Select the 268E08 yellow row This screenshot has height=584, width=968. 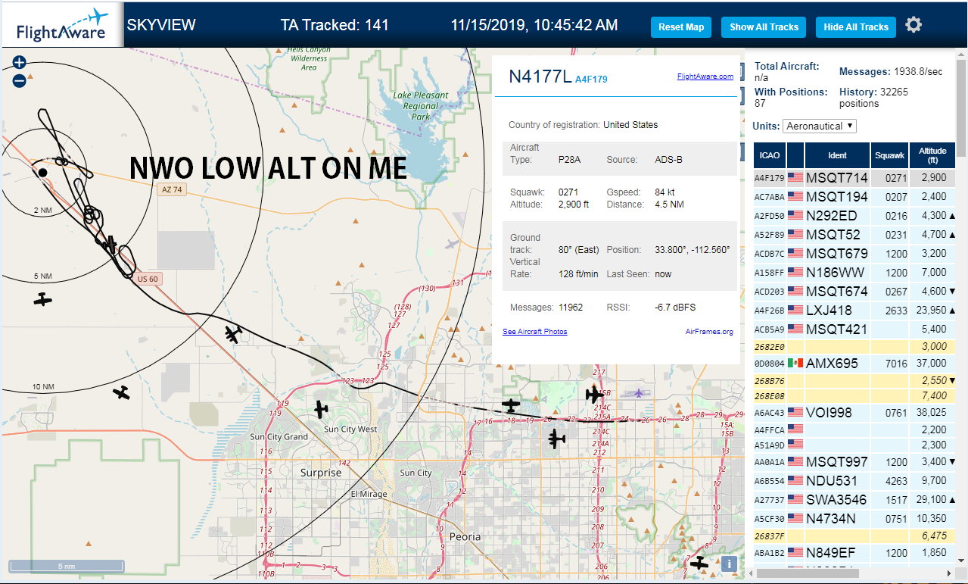[x=855, y=395]
